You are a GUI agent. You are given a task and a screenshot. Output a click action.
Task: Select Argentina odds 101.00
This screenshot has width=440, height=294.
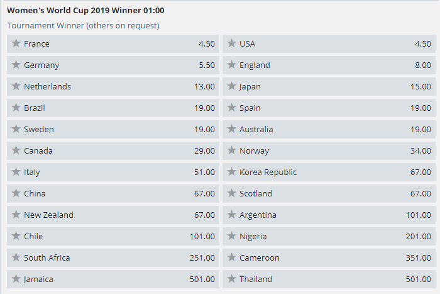pyautogui.click(x=418, y=215)
